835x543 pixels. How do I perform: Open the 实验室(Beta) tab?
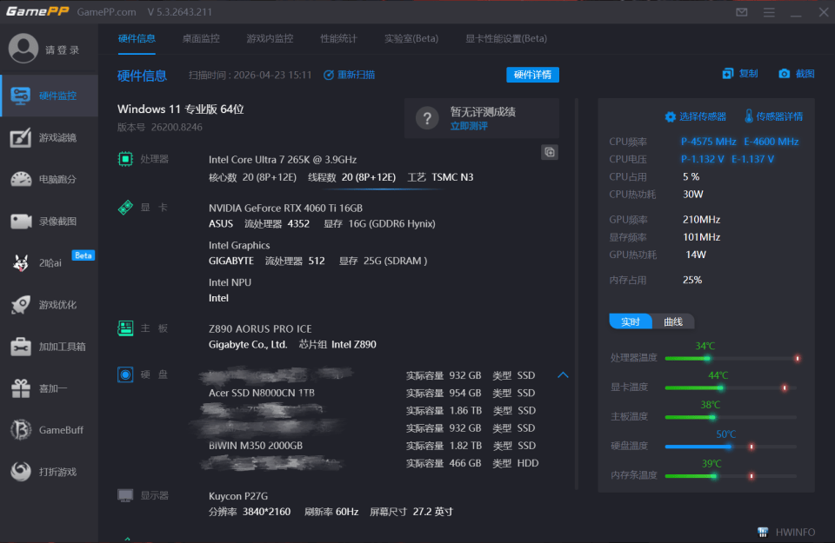411,38
